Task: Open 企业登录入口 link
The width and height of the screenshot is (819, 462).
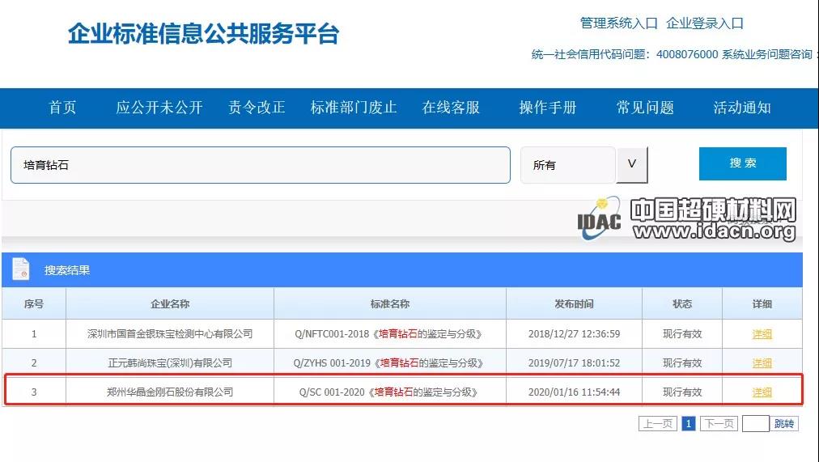Action: click(705, 23)
